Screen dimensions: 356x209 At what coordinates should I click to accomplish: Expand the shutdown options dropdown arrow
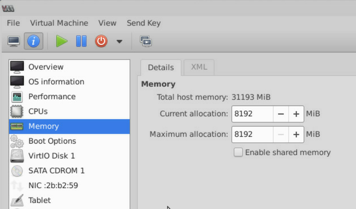pyautogui.click(x=119, y=41)
